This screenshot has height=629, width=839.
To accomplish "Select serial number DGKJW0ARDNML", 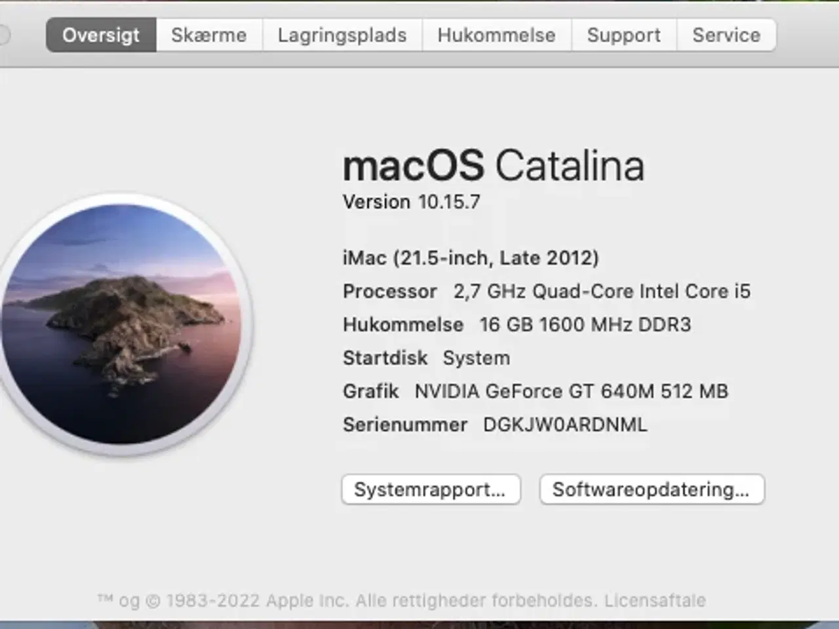I will point(565,425).
